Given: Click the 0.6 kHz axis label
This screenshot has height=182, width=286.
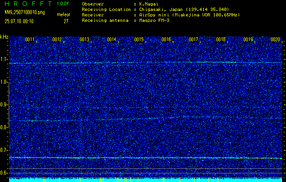Looking at the screenshot, I should tap(4, 173).
